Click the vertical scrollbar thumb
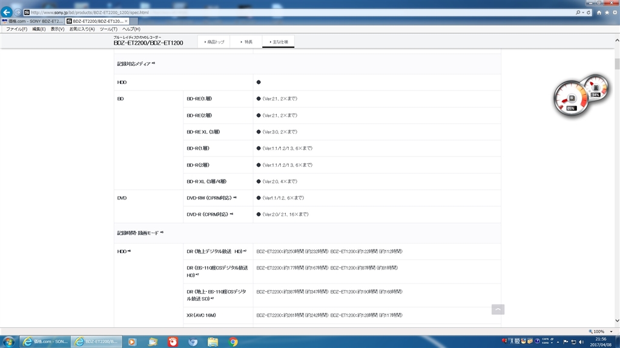Image resolution: width=620 pixels, height=348 pixels. tap(617, 64)
